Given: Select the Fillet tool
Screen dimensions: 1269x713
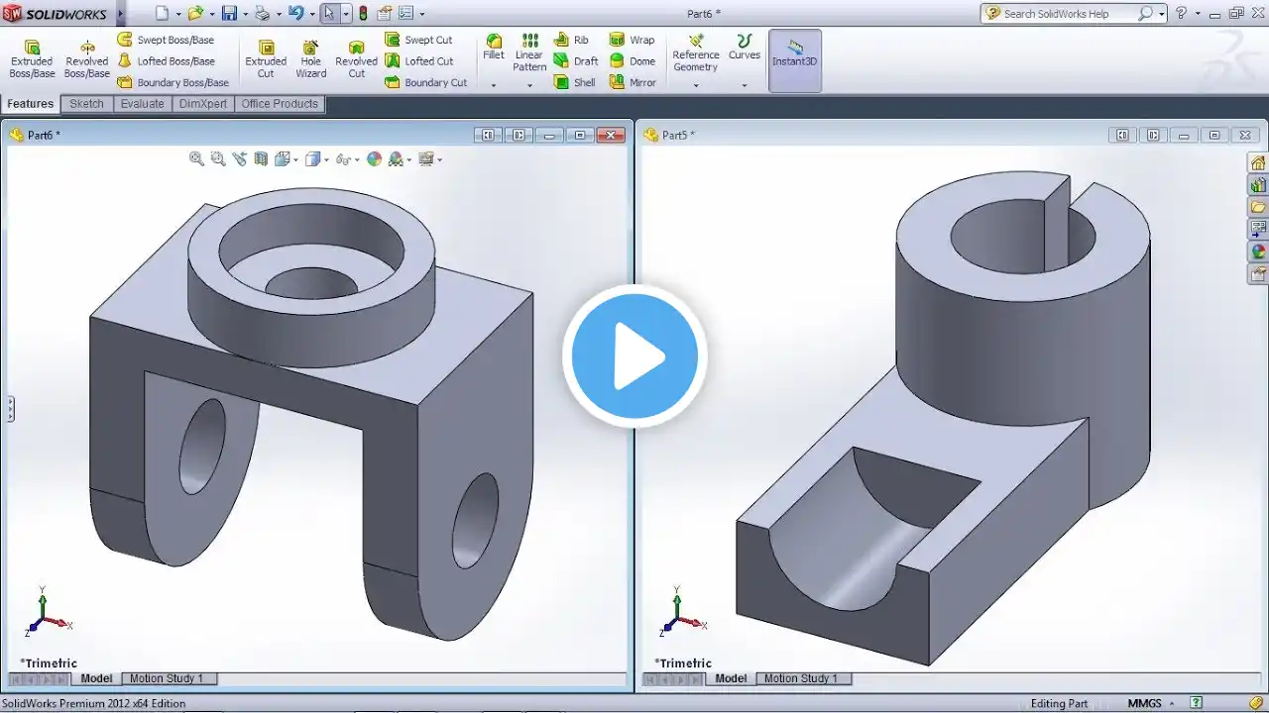Looking at the screenshot, I should click(x=494, y=47).
